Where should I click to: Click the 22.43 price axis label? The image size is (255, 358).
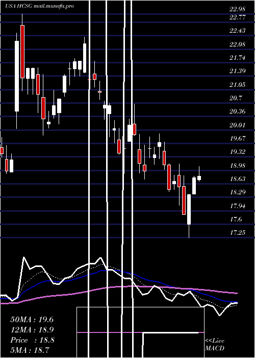[237, 31]
